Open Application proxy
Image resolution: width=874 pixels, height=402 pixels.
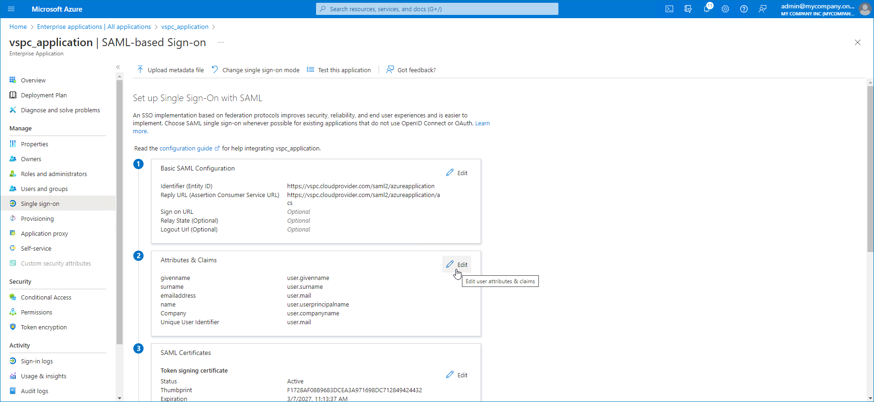pyautogui.click(x=58, y=233)
